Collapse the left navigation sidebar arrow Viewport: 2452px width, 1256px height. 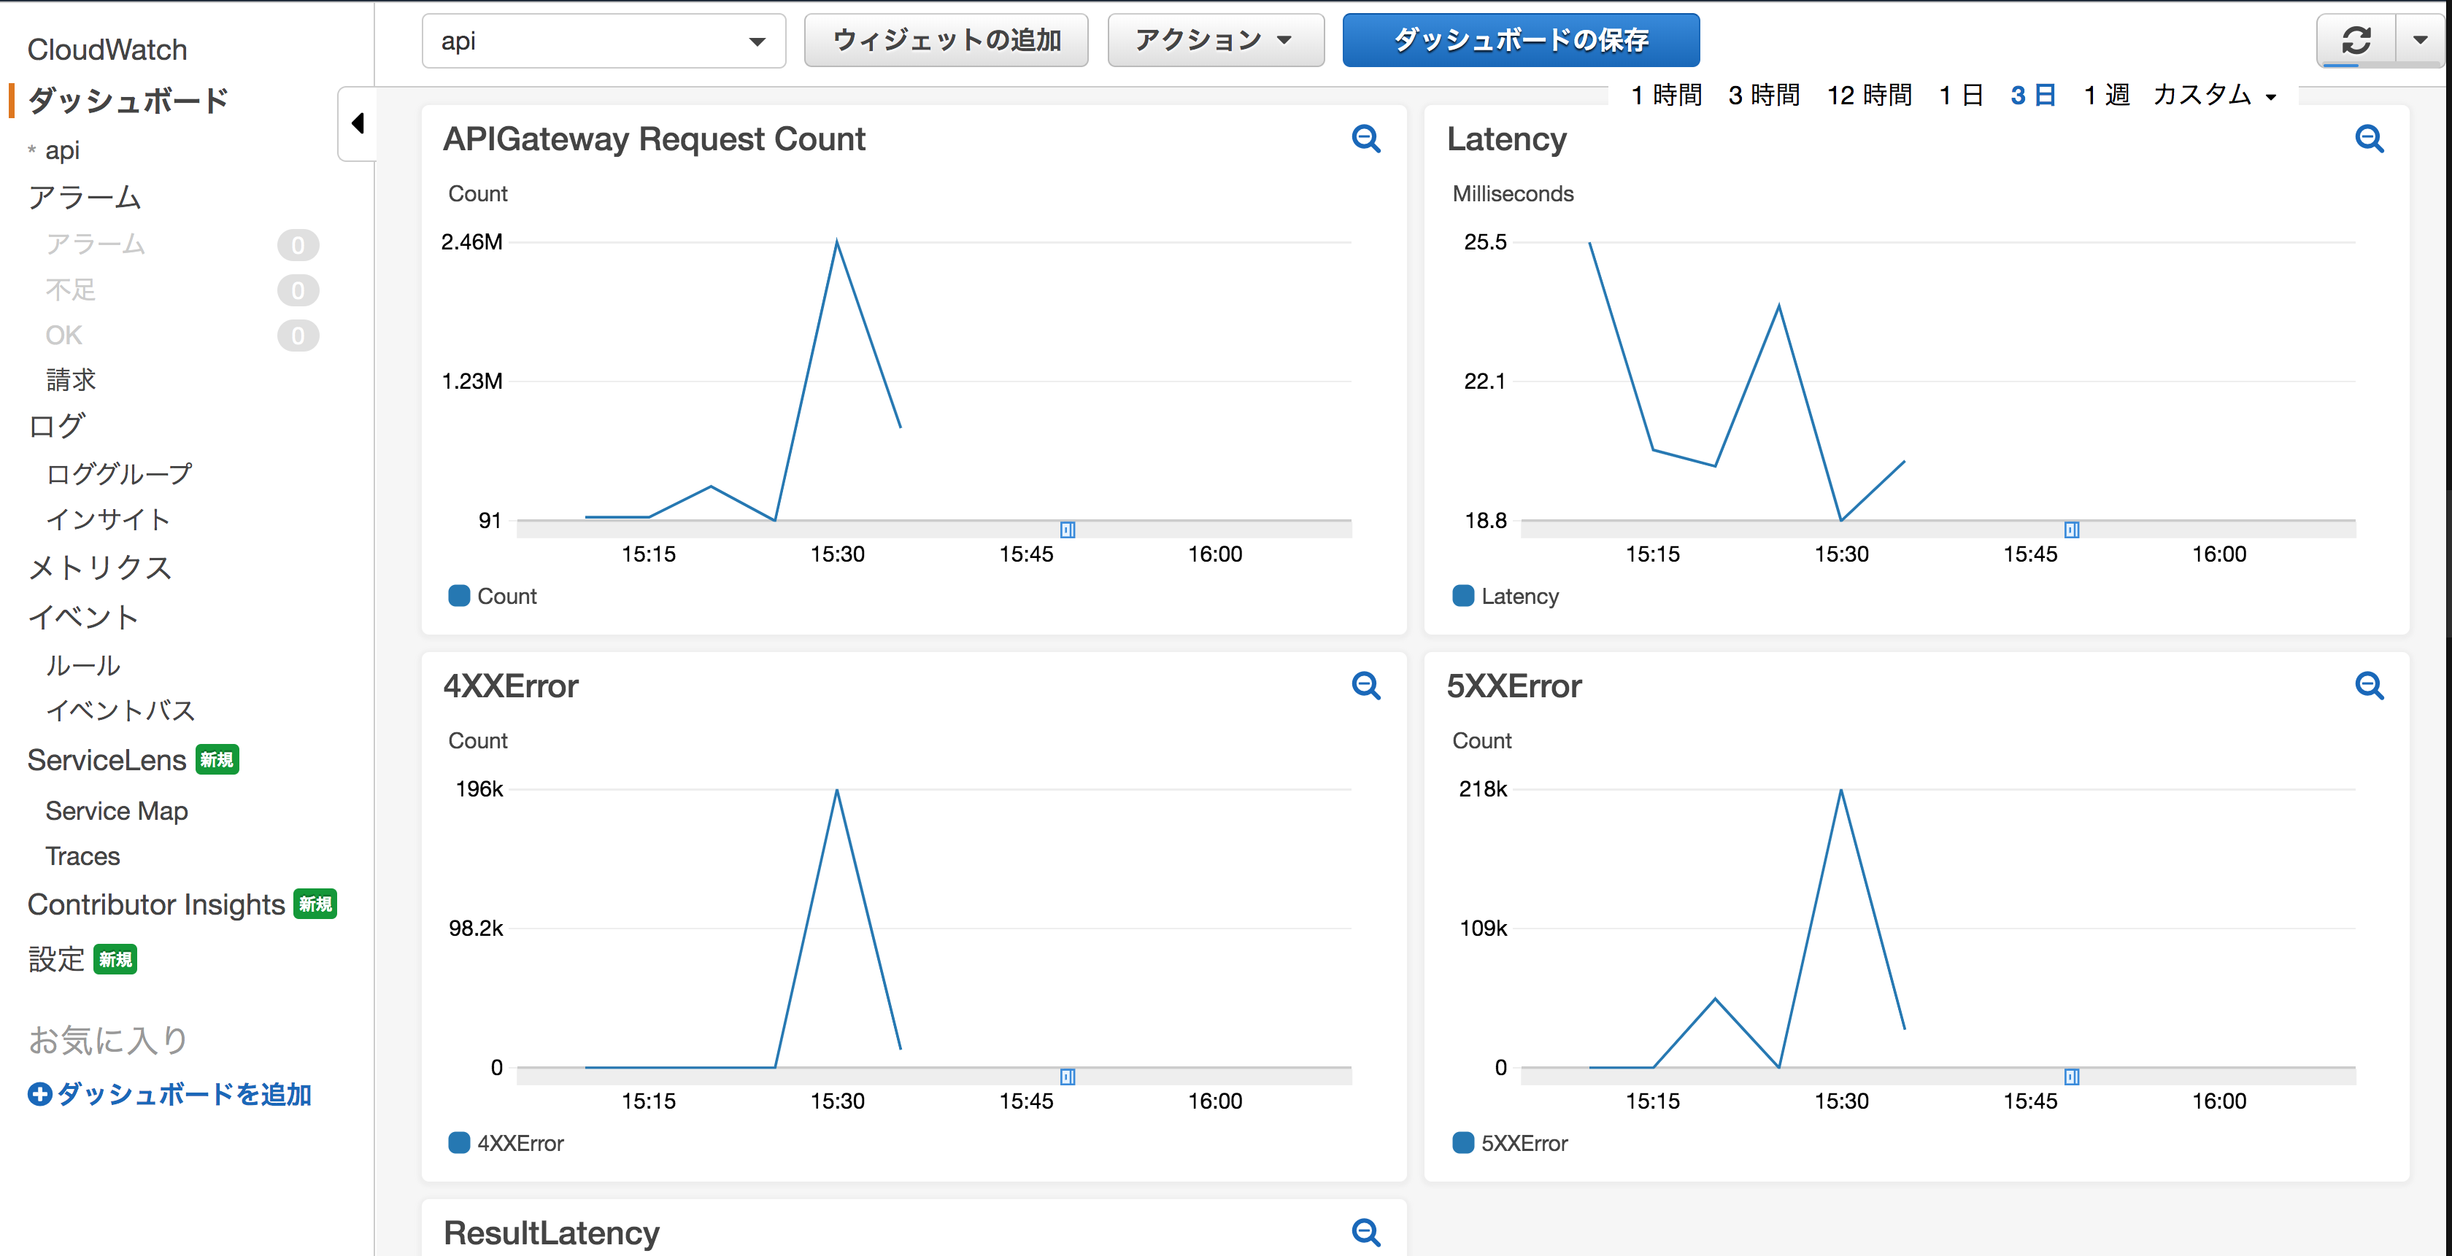pyautogui.click(x=358, y=124)
